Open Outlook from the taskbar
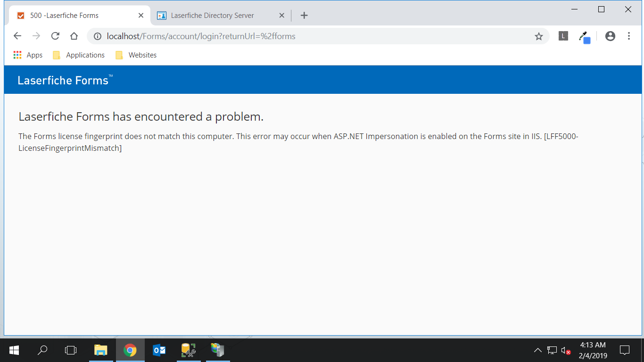This screenshot has height=362, width=644. click(x=159, y=350)
